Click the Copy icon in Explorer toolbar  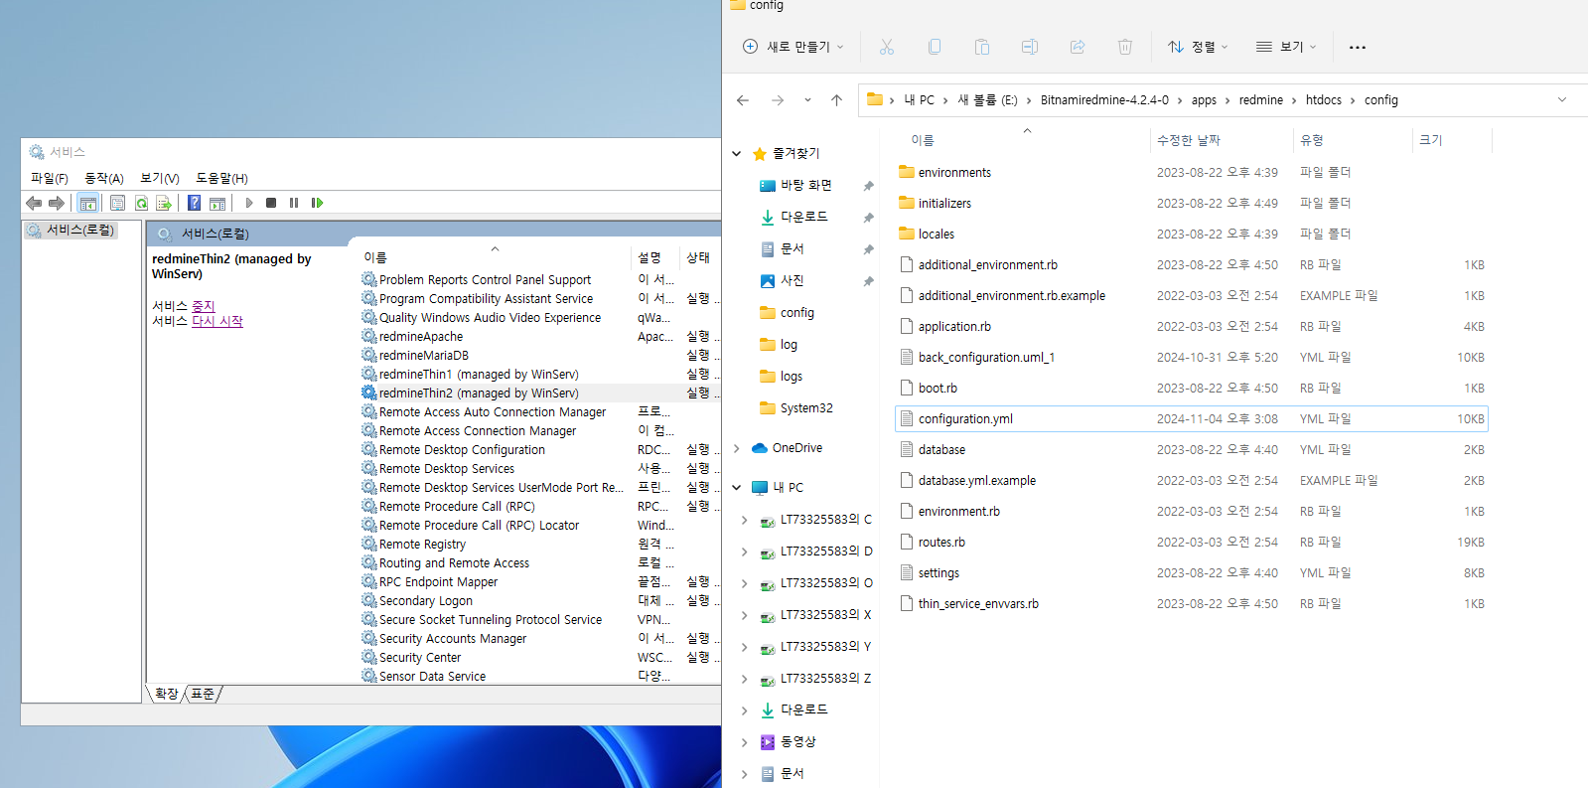[935, 47]
